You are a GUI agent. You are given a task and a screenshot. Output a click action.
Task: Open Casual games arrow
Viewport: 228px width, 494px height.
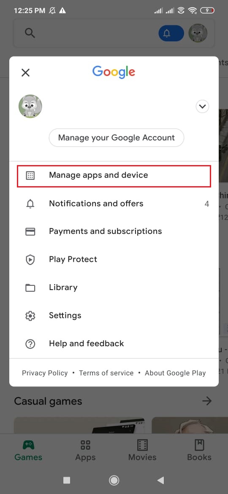click(207, 401)
